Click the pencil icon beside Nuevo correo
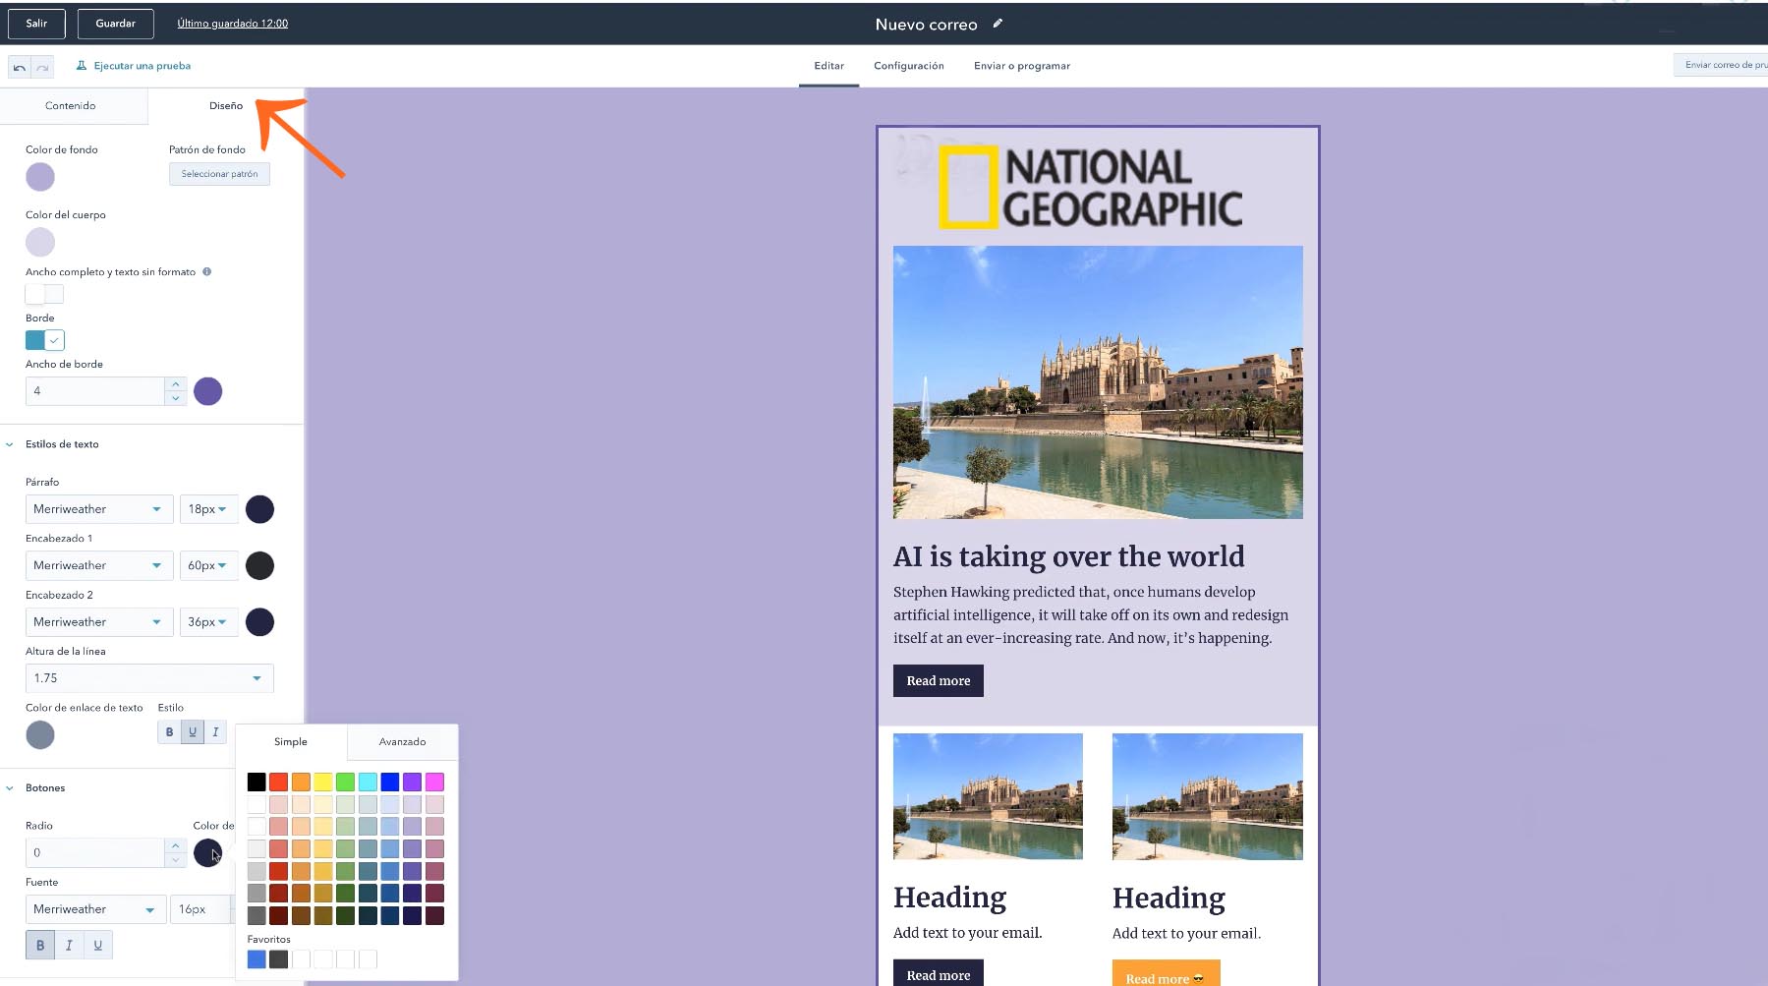1768x986 pixels. point(998,24)
